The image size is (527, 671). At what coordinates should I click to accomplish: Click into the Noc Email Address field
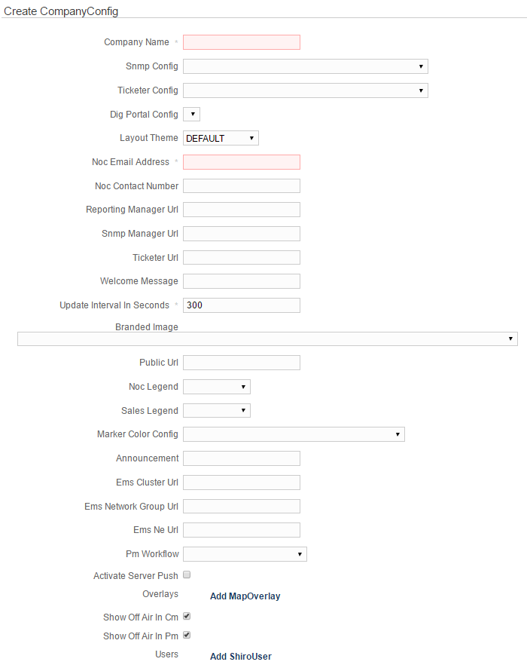(x=241, y=162)
